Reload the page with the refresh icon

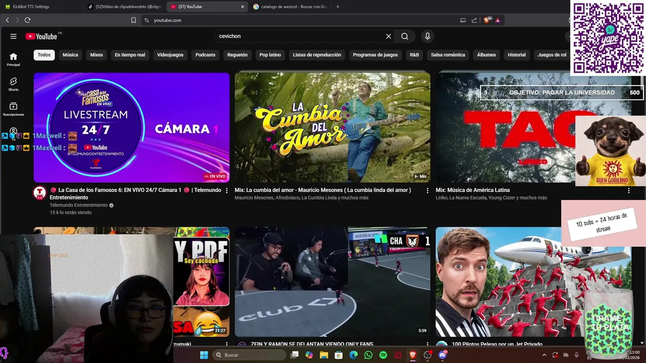27,20
